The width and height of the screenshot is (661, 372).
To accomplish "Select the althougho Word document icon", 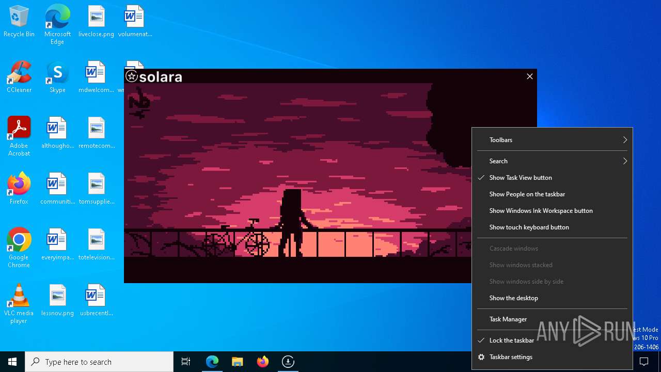I will point(57,133).
